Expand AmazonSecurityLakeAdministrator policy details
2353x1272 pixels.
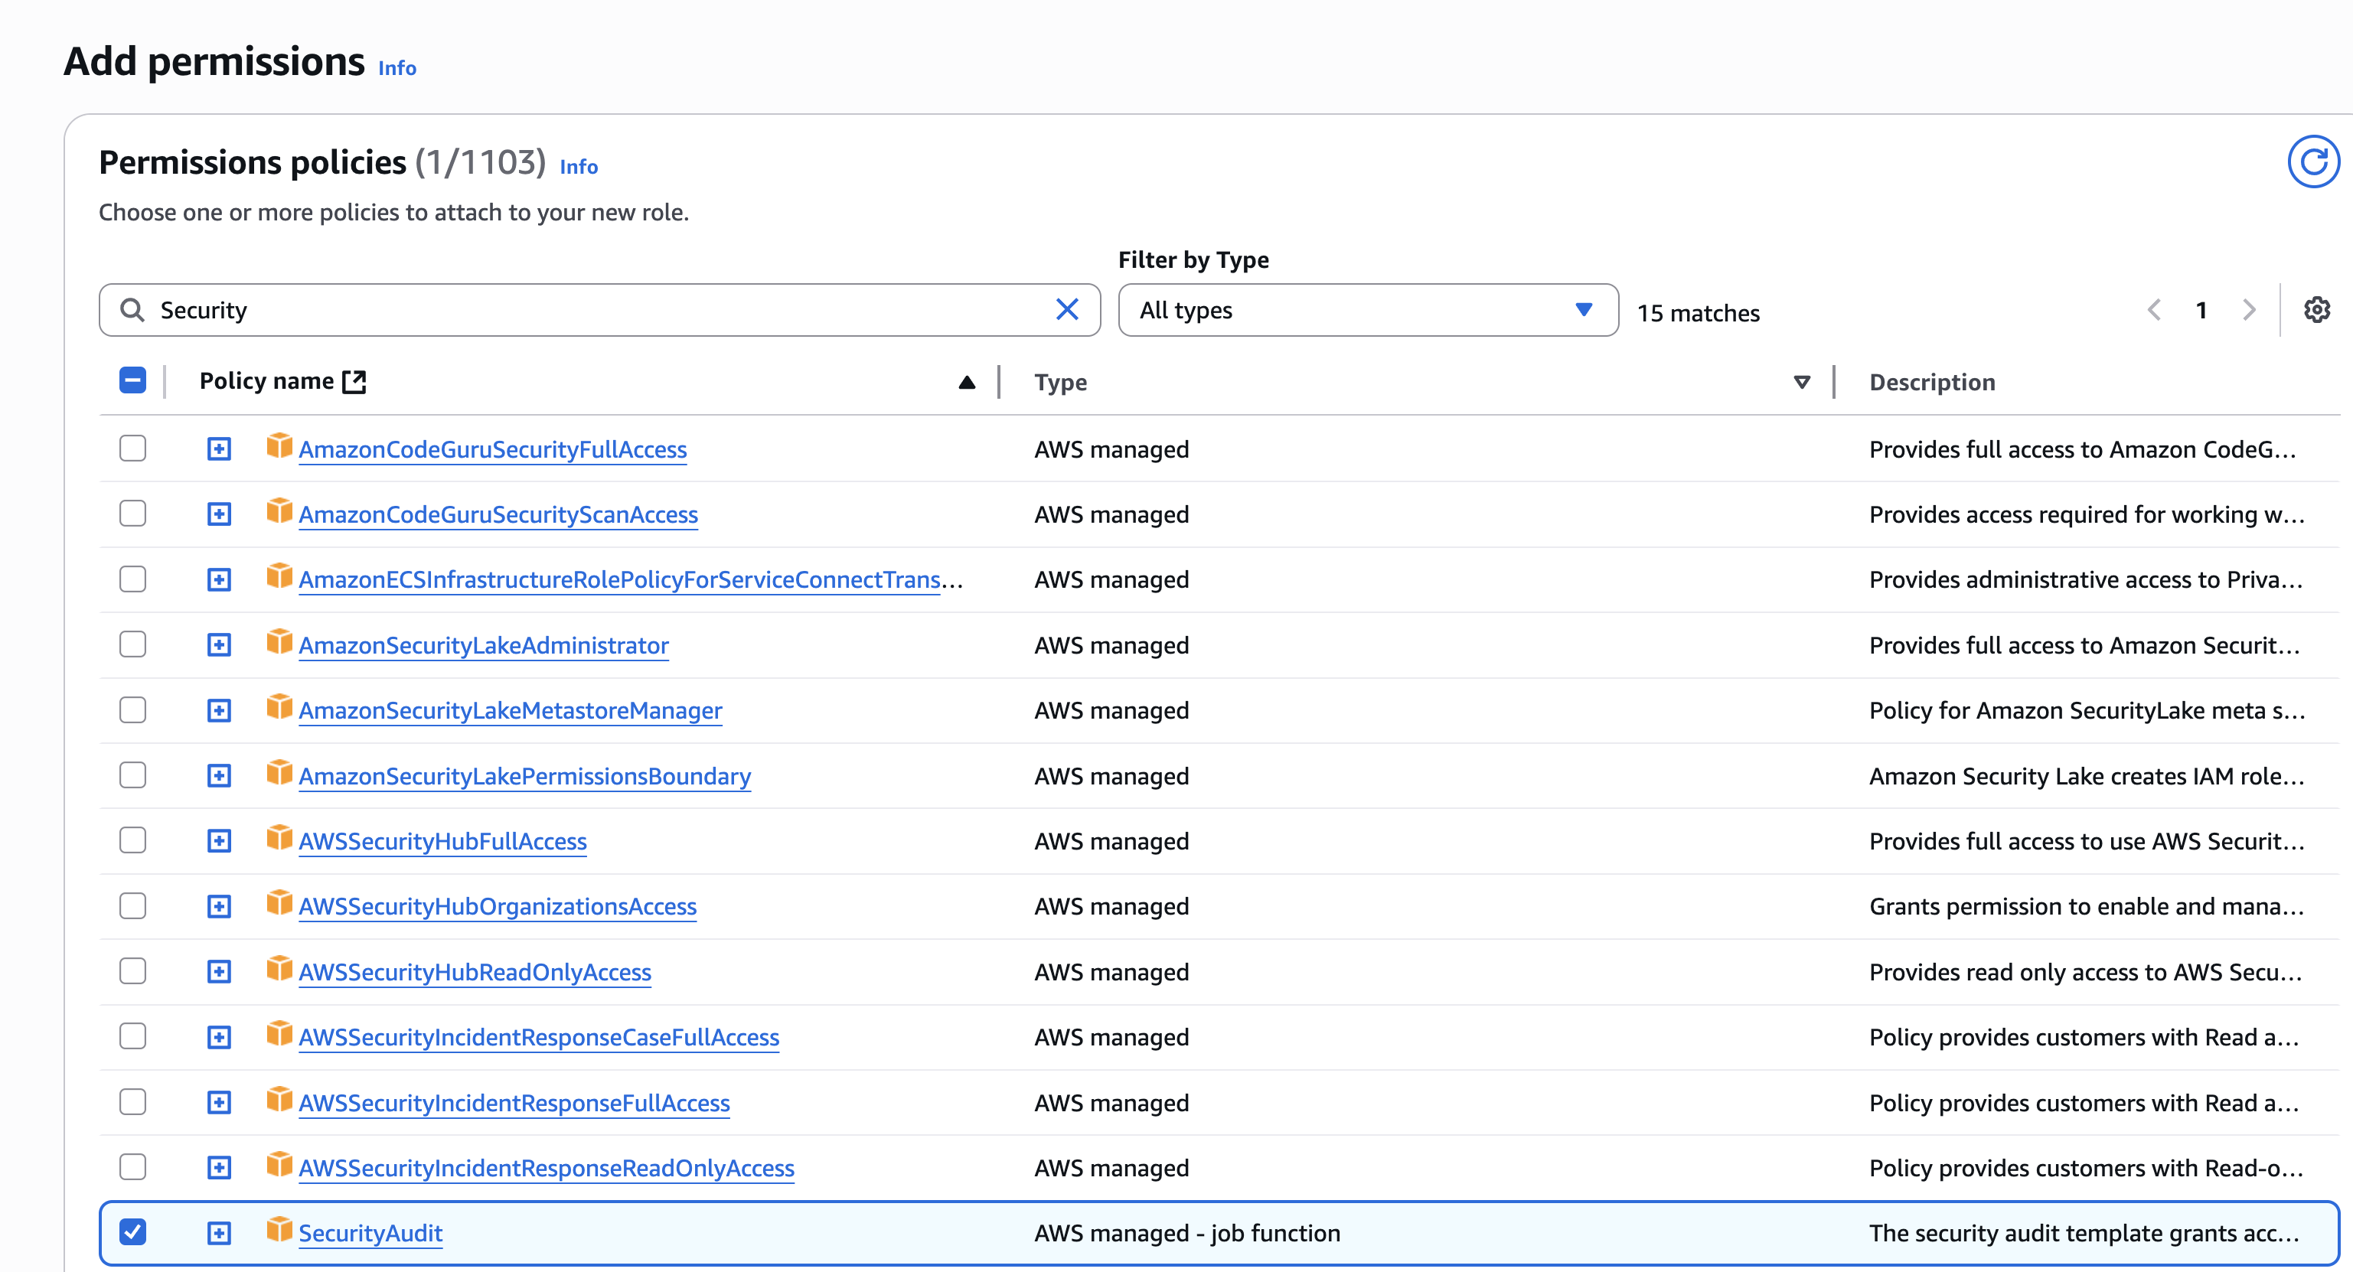click(219, 644)
